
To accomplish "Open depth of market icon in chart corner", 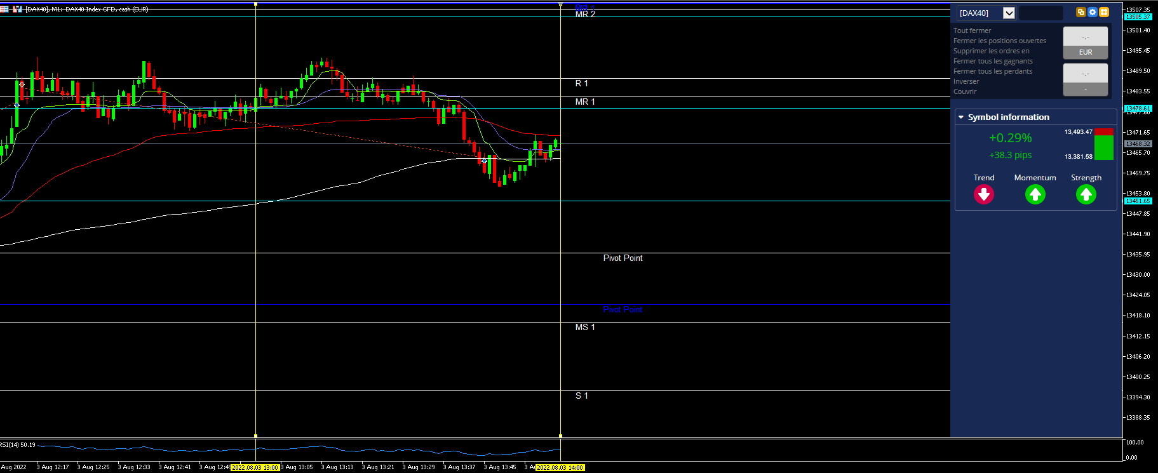I will pos(4,9).
